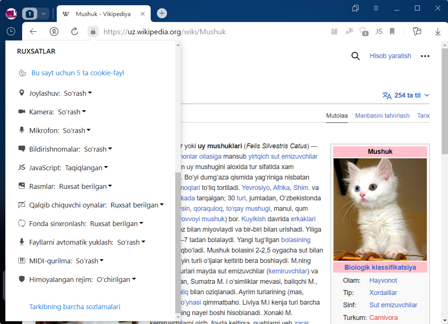Expand the JavaScript permission dropdown
The height and width of the screenshot is (324, 448).
coord(86,168)
